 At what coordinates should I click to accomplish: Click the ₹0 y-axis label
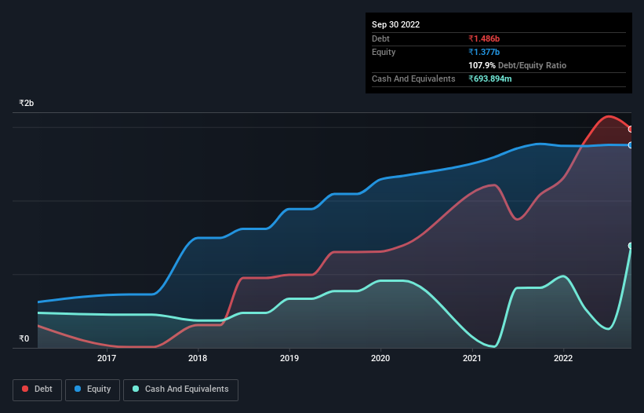coord(24,338)
